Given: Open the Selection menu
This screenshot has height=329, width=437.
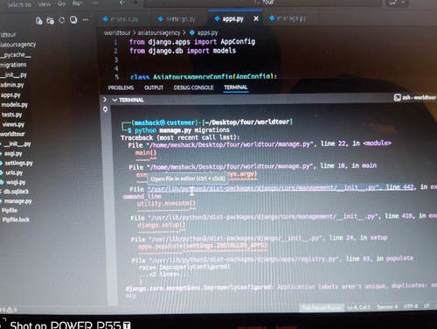Looking at the screenshot, I should [19, 4].
